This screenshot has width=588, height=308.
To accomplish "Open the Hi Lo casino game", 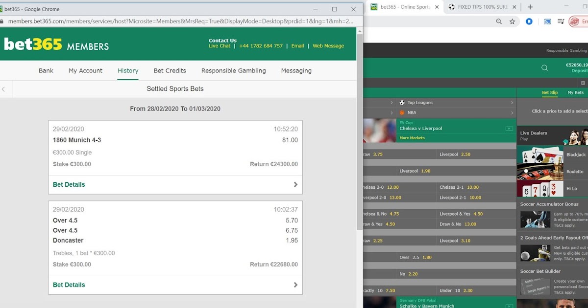I will pyautogui.click(x=553, y=188).
